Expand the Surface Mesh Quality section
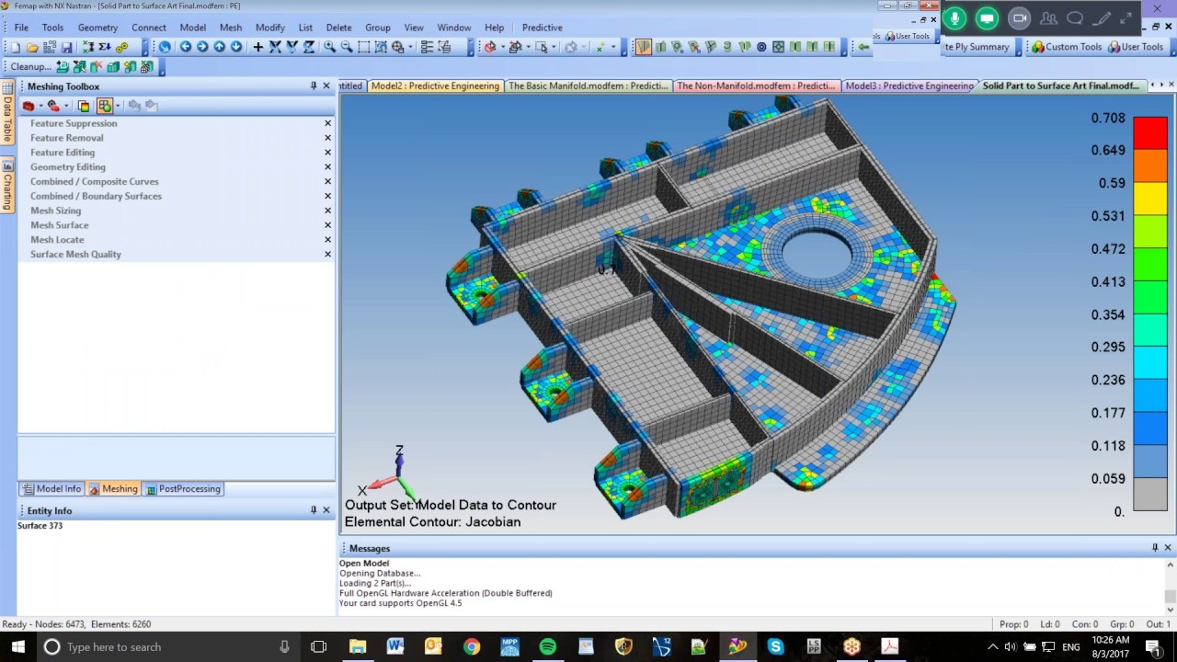Viewport: 1177px width, 662px height. click(75, 254)
